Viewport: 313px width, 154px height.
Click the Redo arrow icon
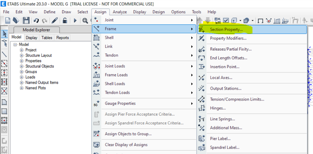coord(44,21)
